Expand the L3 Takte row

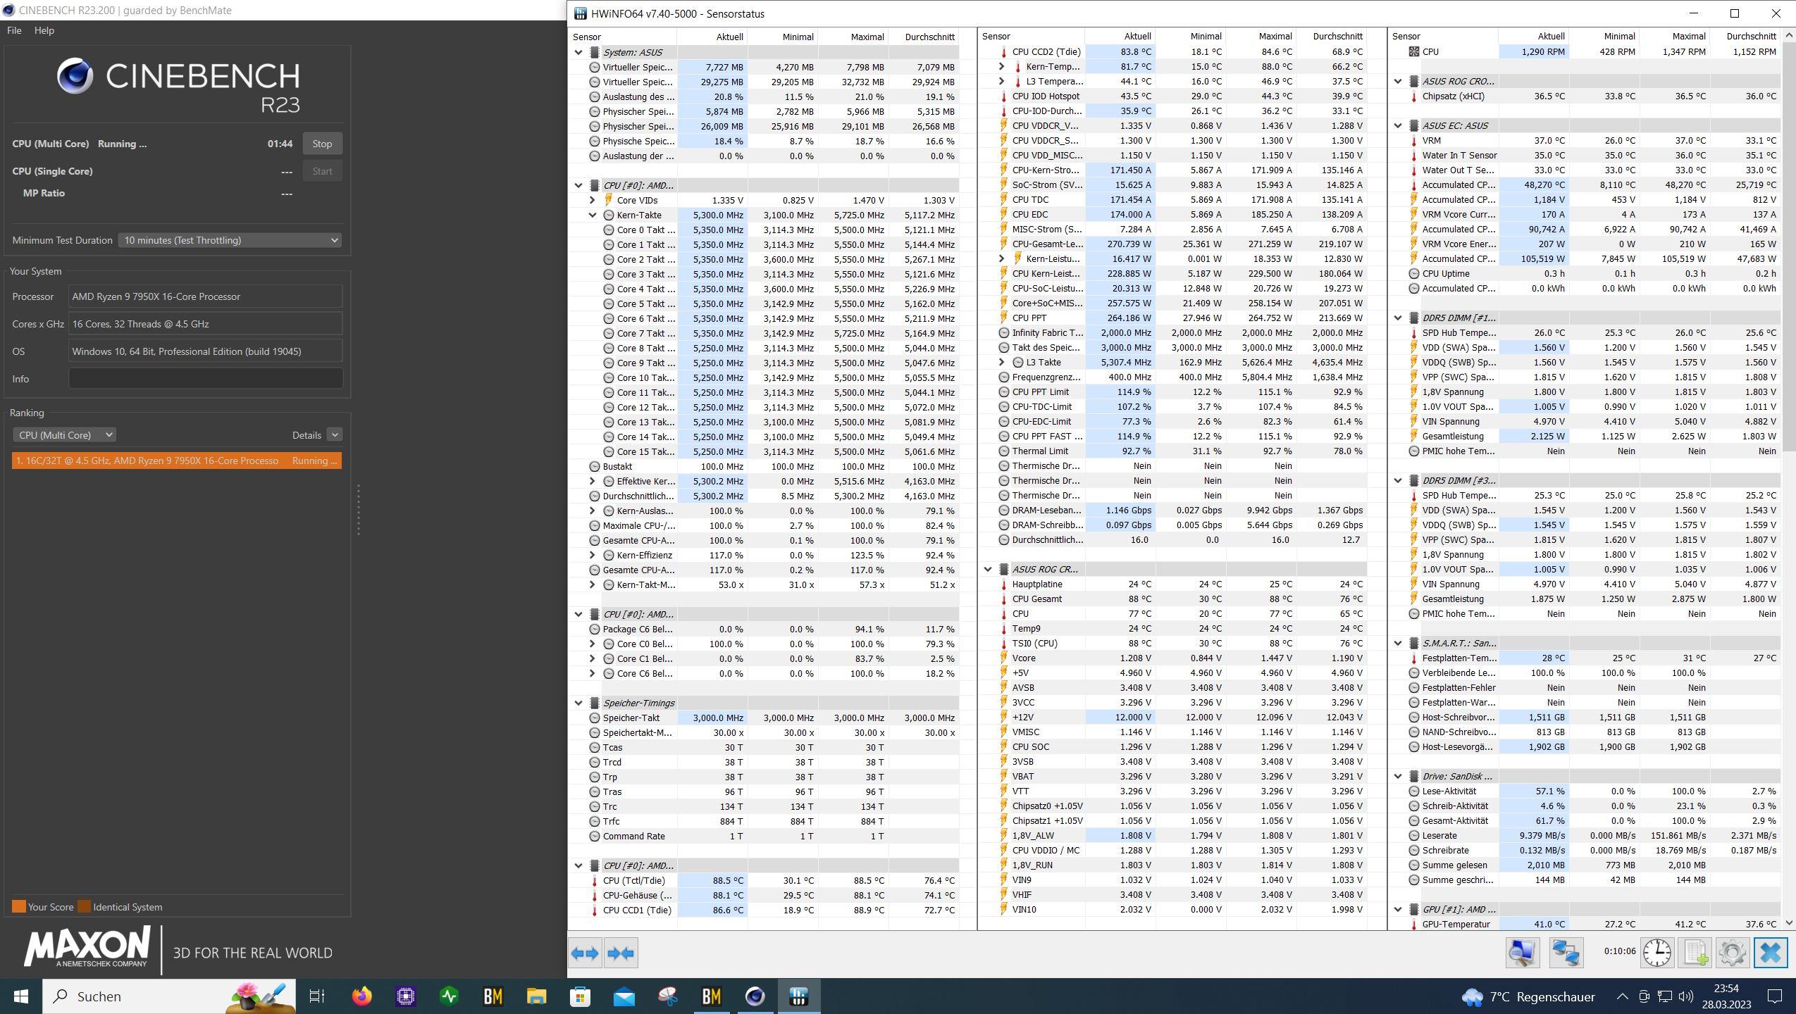point(1002,362)
